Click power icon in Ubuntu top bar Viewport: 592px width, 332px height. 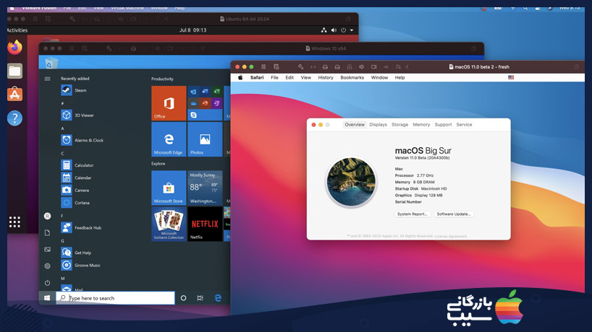[x=343, y=30]
